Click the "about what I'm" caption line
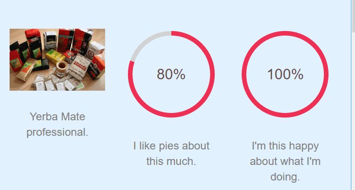Image resolution: width=355 pixels, height=190 pixels. (x=285, y=161)
